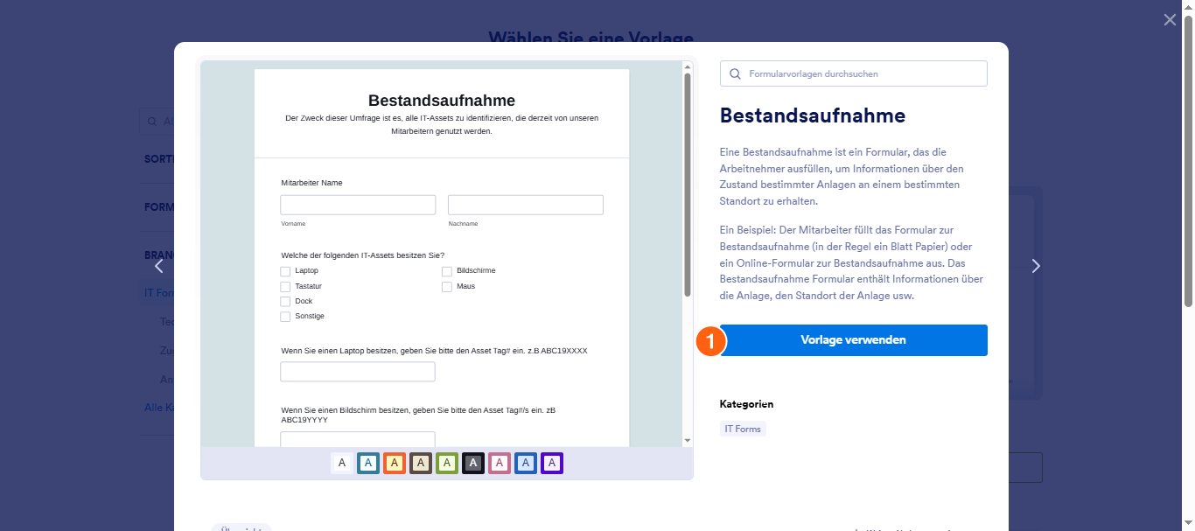Click the Bestandsaufnahme heading in right panel

(813, 115)
